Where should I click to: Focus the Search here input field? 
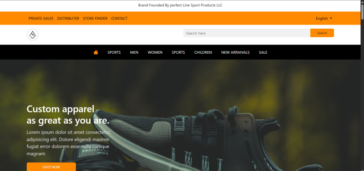pyautogui.click(x=247, y=33)
